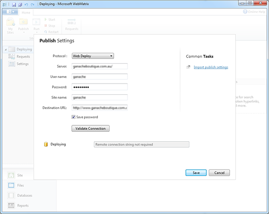
Task: Open Online Help
Action: [x=254, y=12]
